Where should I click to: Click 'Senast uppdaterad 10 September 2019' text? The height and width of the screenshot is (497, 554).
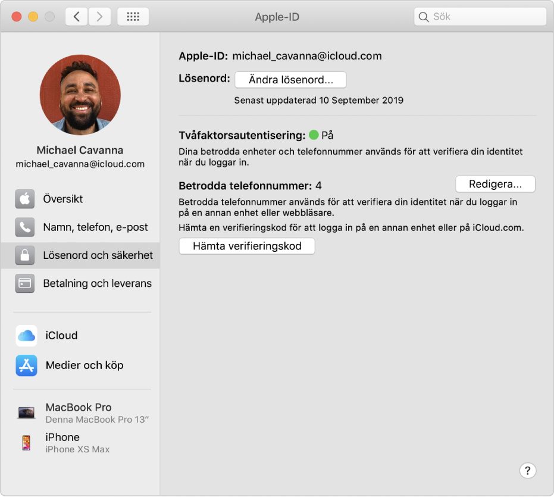tap(319, 101)
